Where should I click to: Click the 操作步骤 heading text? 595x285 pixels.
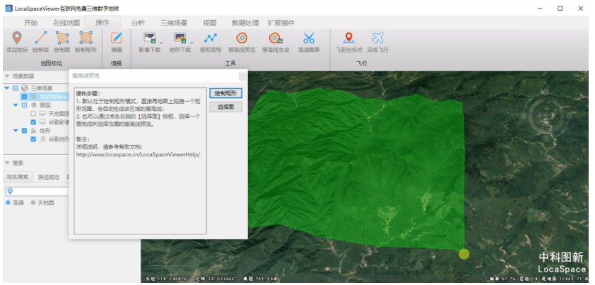point(87,94)
